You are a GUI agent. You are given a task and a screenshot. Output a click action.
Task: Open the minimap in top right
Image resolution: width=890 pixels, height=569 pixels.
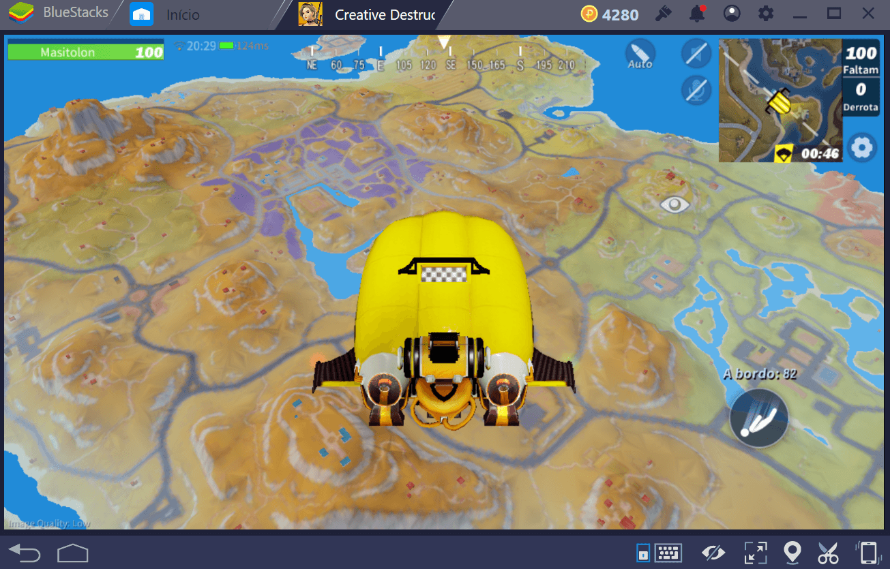tap(780, 100)
